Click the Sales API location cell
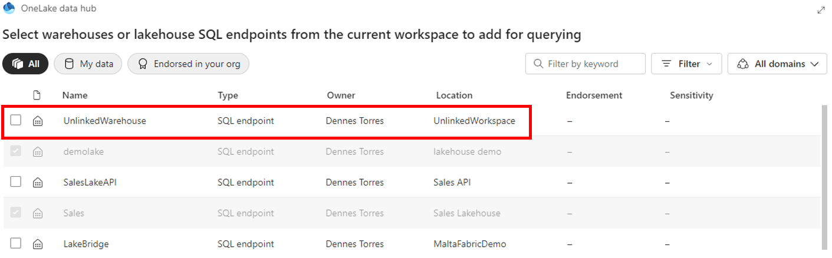Image resolution: width=832 pixels, height=258 pixels. coord(452,183)
